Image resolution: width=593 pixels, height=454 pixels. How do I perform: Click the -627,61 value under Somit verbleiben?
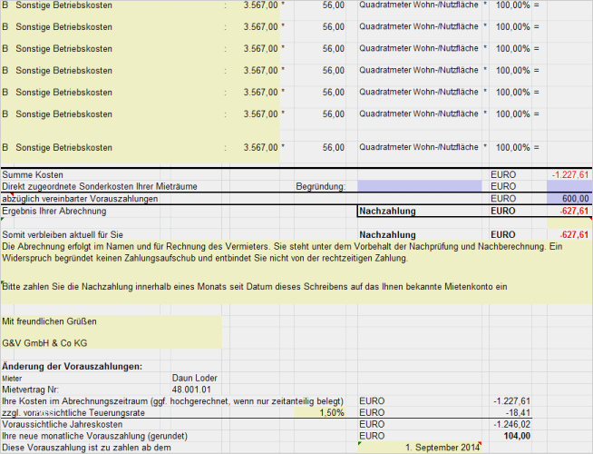574,235
